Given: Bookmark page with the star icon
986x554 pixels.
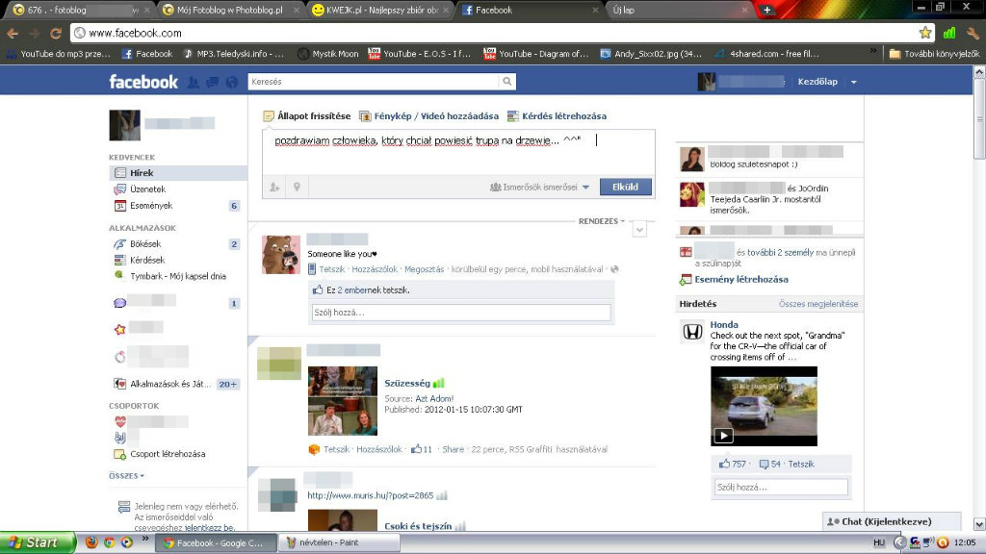Looking at the screenshot, I should coord(925,33).
